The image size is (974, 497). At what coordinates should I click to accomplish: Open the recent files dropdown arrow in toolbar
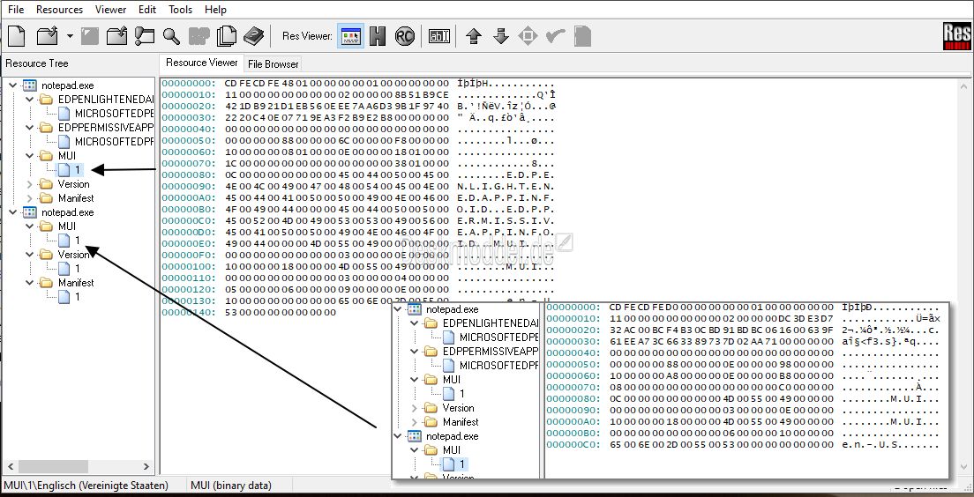[70, 37]
